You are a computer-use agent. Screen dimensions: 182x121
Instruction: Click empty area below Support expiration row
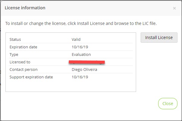click(71, 86)
